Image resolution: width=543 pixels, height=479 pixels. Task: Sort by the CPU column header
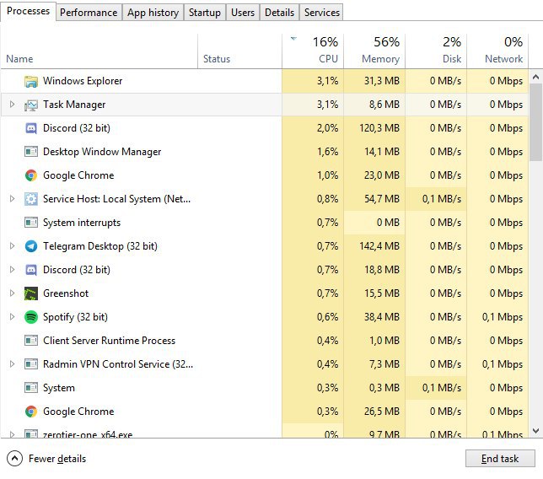click(x=313, y=51)
